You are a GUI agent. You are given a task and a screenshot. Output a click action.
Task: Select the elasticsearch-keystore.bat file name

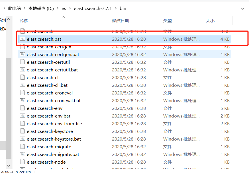[54, 139]
